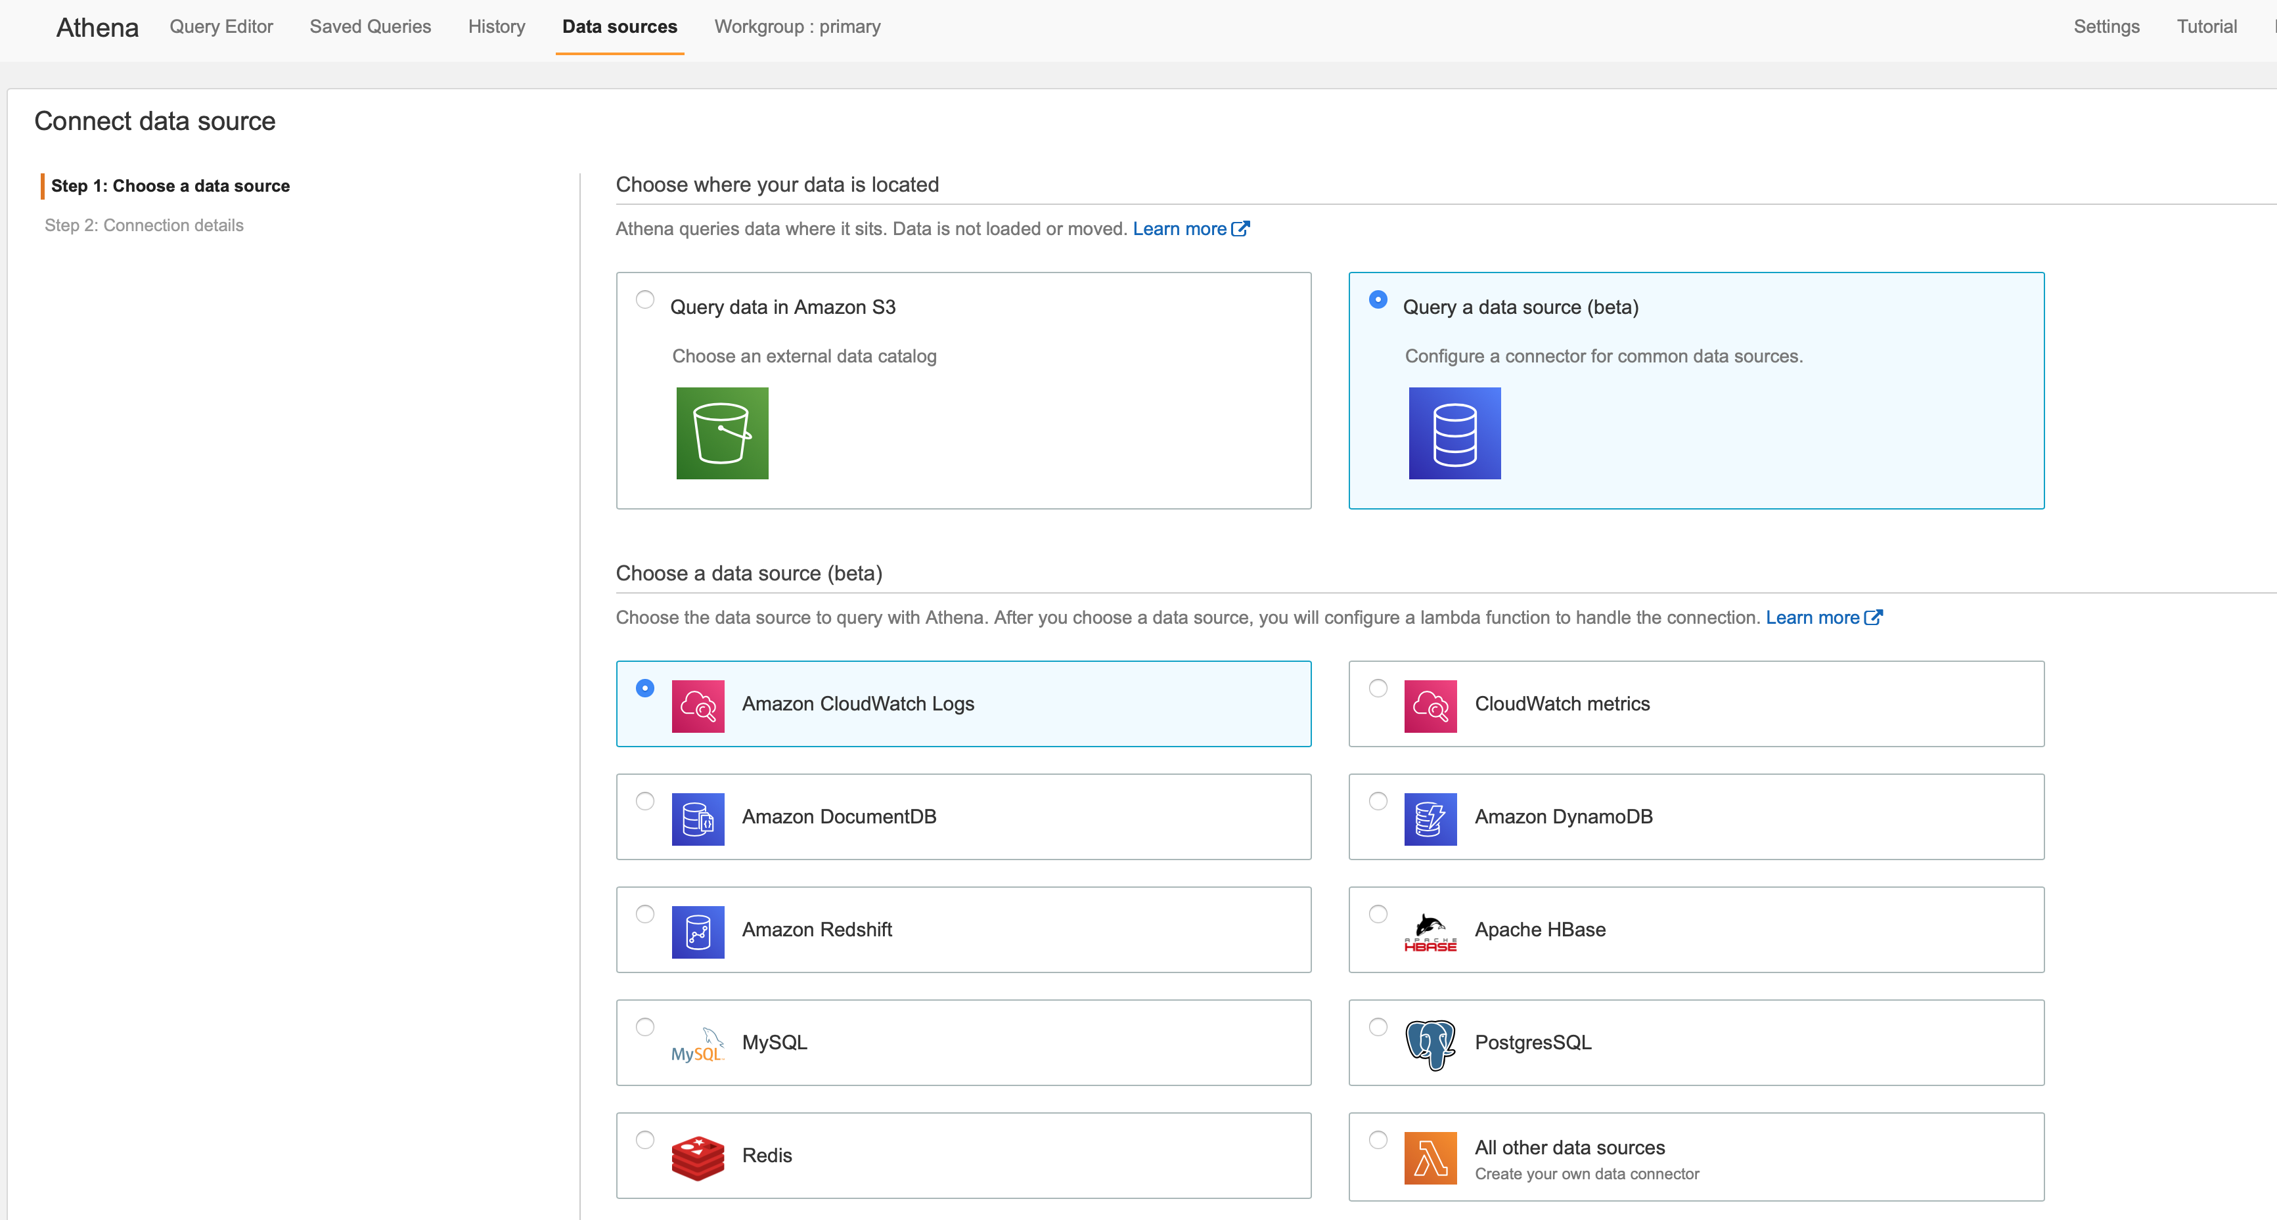Image resolution: width=2277 pixels, height=1220 pixels.
Task: Click the Amazon DocumentDB icon
Action: click(x=698, y=819)
